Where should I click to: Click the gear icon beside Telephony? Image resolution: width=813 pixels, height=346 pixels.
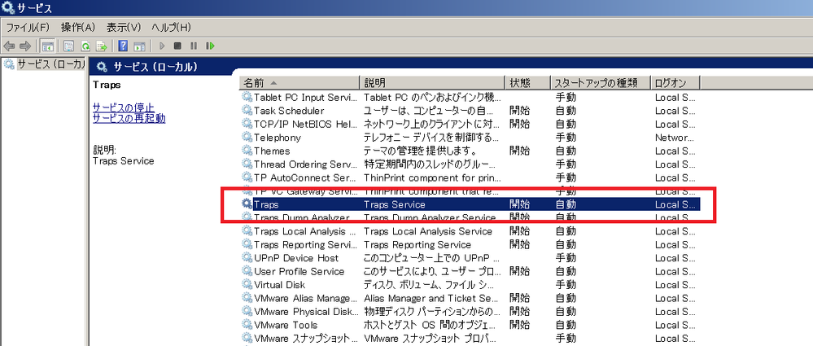[247, 138]
